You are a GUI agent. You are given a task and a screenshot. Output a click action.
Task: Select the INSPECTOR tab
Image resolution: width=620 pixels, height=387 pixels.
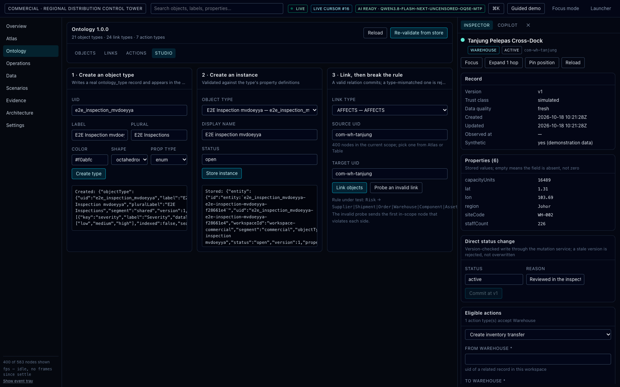click(x=477, y=25)
